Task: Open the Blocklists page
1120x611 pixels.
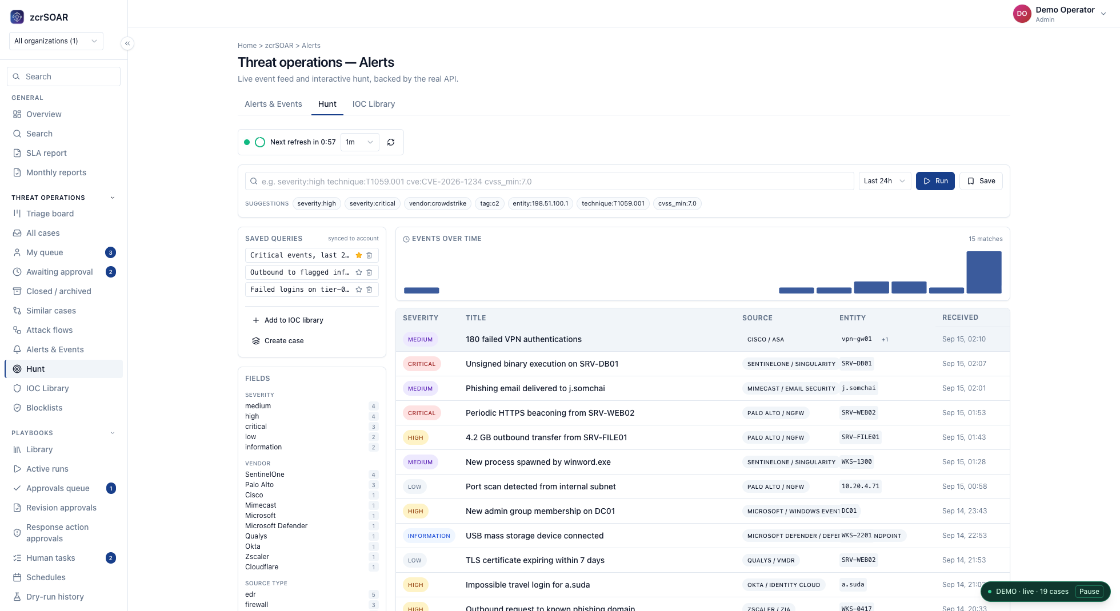Action: (x=63, y=408)
